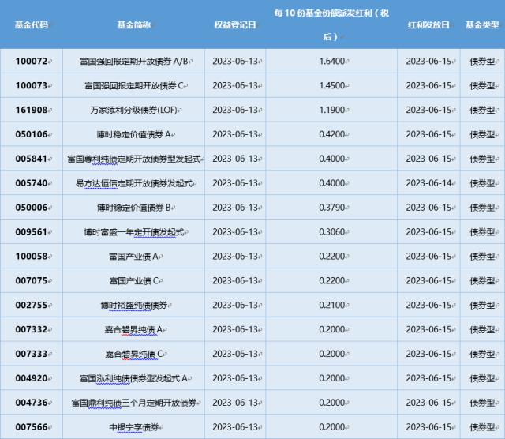This screenshot has width=505, height=439.
Task: Click the 基金简称 column header
Action: pyautogui.click(x=133, y=24)
